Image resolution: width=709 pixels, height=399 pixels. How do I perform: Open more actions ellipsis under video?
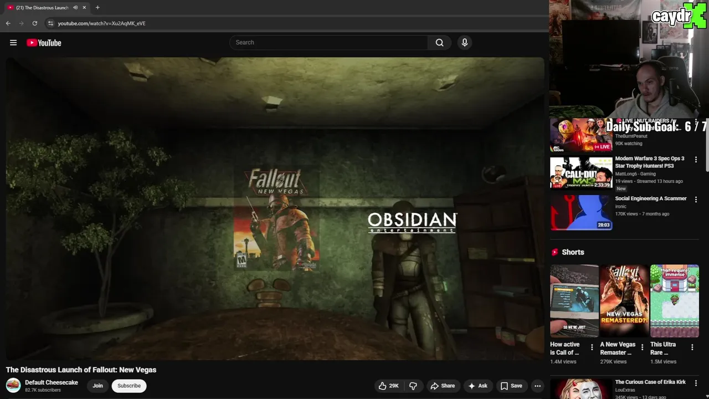[x=537, y=386]
